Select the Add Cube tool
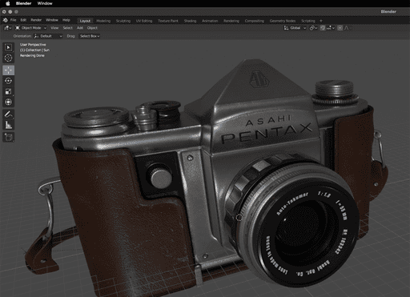 coord(8,137)
